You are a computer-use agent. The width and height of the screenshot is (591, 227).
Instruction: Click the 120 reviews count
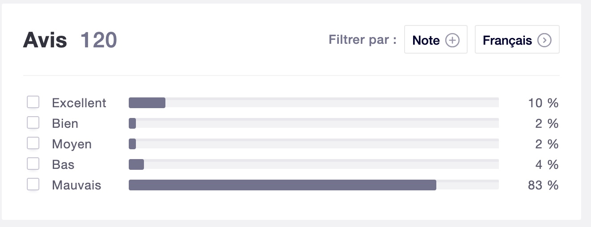click(98, 41)
